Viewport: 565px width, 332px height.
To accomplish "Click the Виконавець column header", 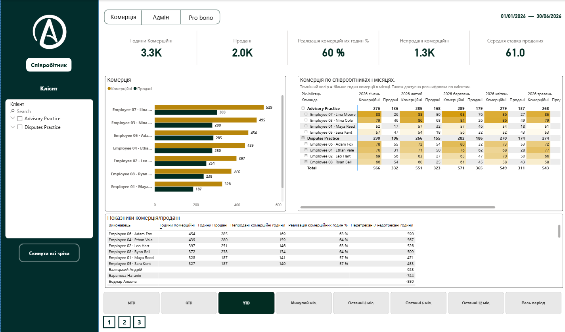I will [119, 225].
